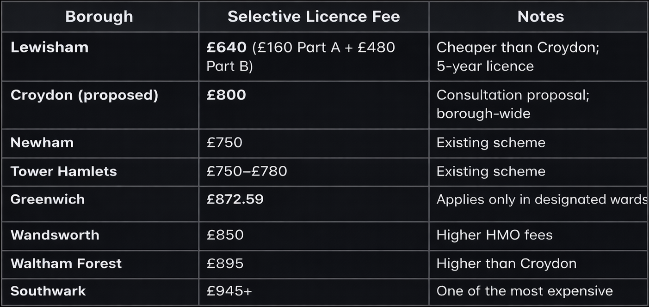
Task: Select the Notes column header
Action: point(540,17)
